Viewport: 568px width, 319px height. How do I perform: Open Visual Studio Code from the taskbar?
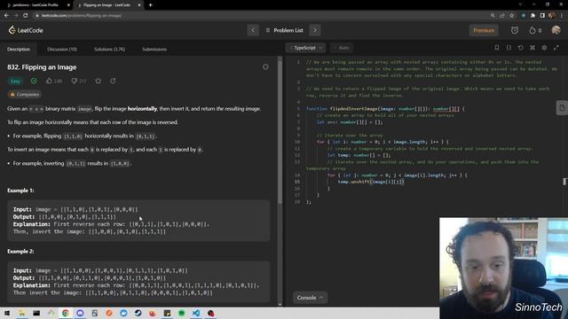tap(196, 313)
